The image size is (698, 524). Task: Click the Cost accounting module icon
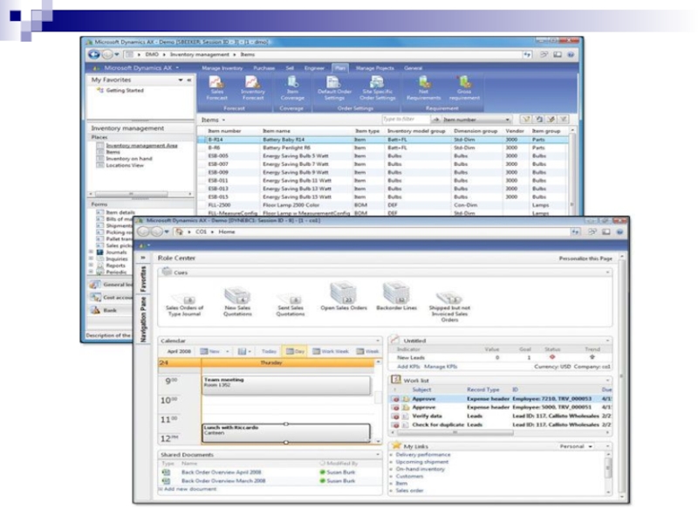coord(95,297)
